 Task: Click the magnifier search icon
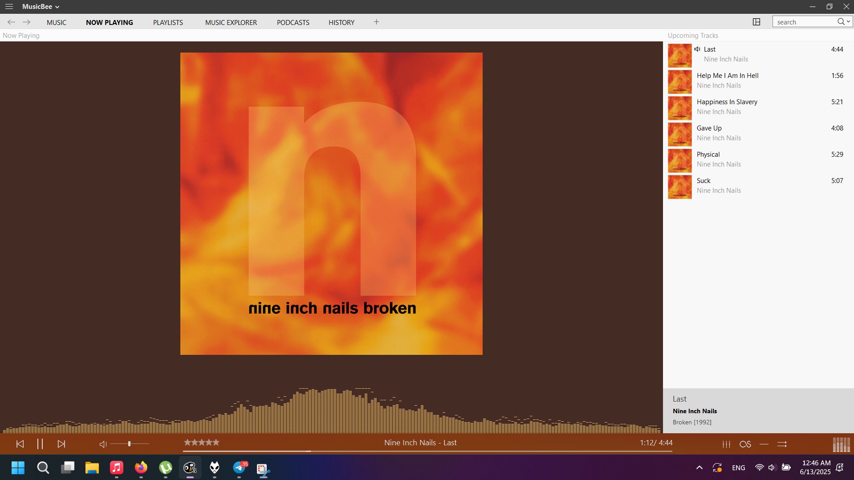tap(841, 22)
